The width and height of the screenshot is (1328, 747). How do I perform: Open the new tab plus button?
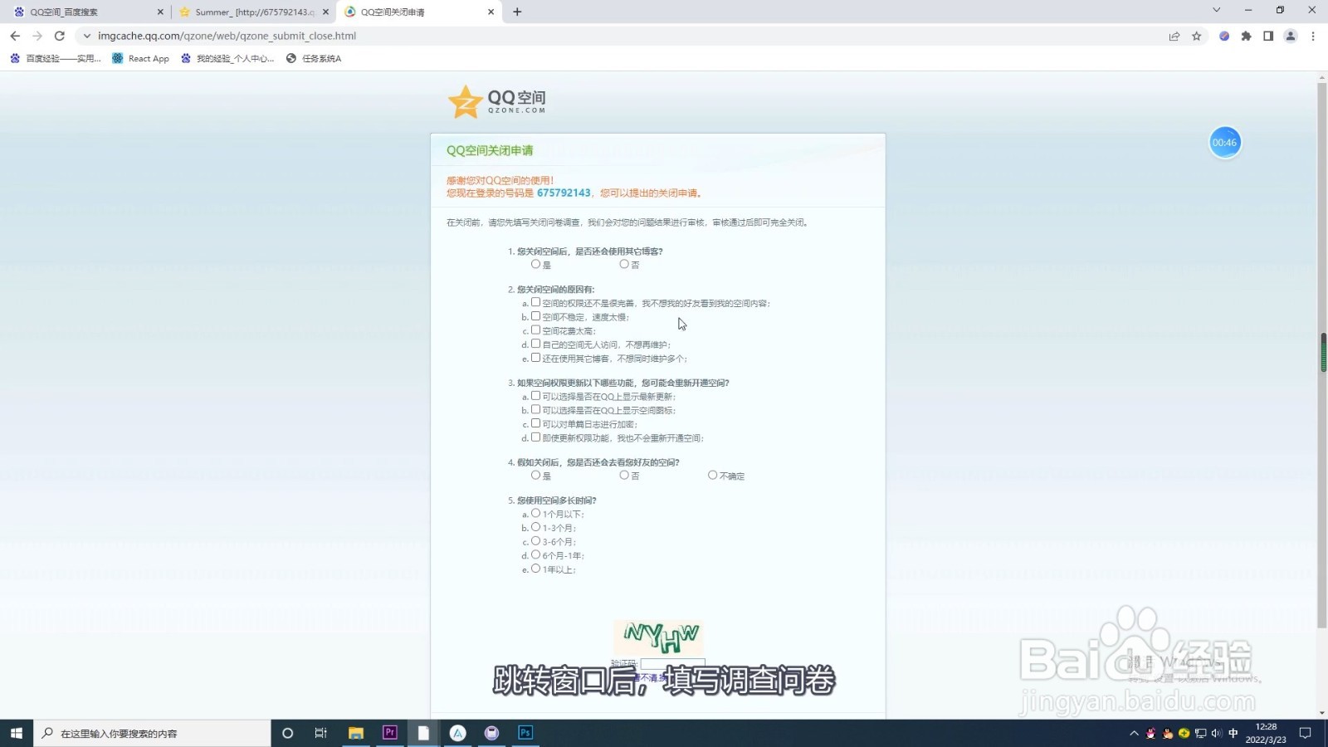pos(517,12)
